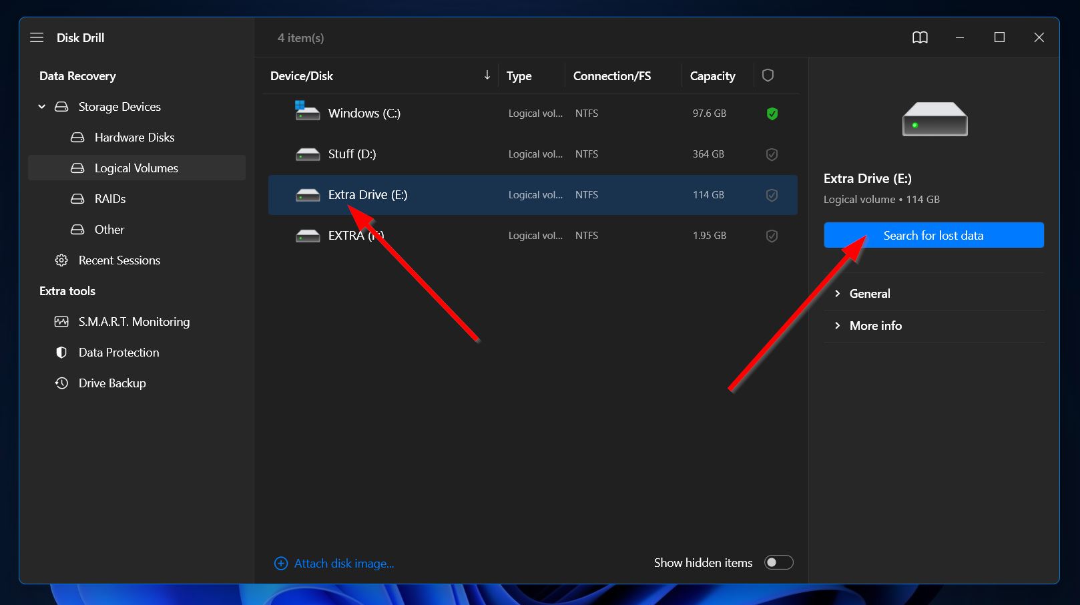Open the help book icon in title bar
Screen dimensions: 1080x605
coord(920,37)
